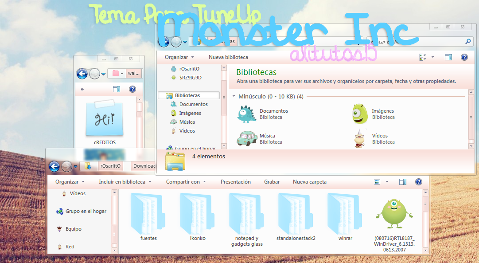The width and height of the screenshot is (479, 263).
Task: Select Red in Downloads sidebar
Action: [x=70, y=247]
